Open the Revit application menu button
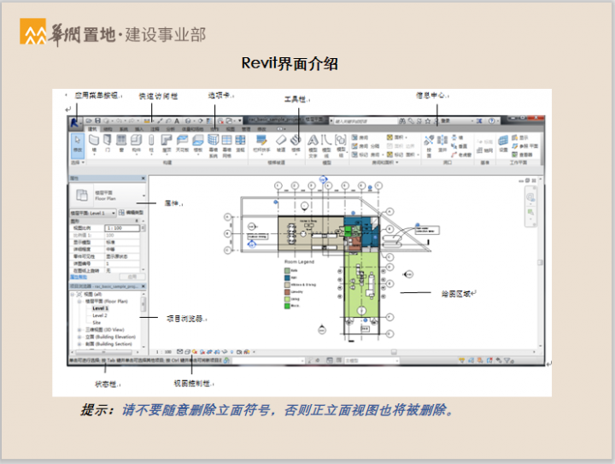Viewport: 615px width, 464px height. [x=74, y=123]
